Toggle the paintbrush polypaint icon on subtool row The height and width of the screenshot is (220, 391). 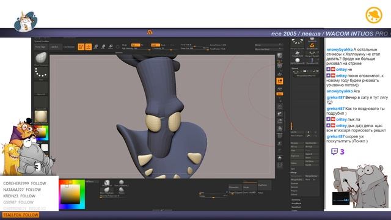[x=314, y=71]
